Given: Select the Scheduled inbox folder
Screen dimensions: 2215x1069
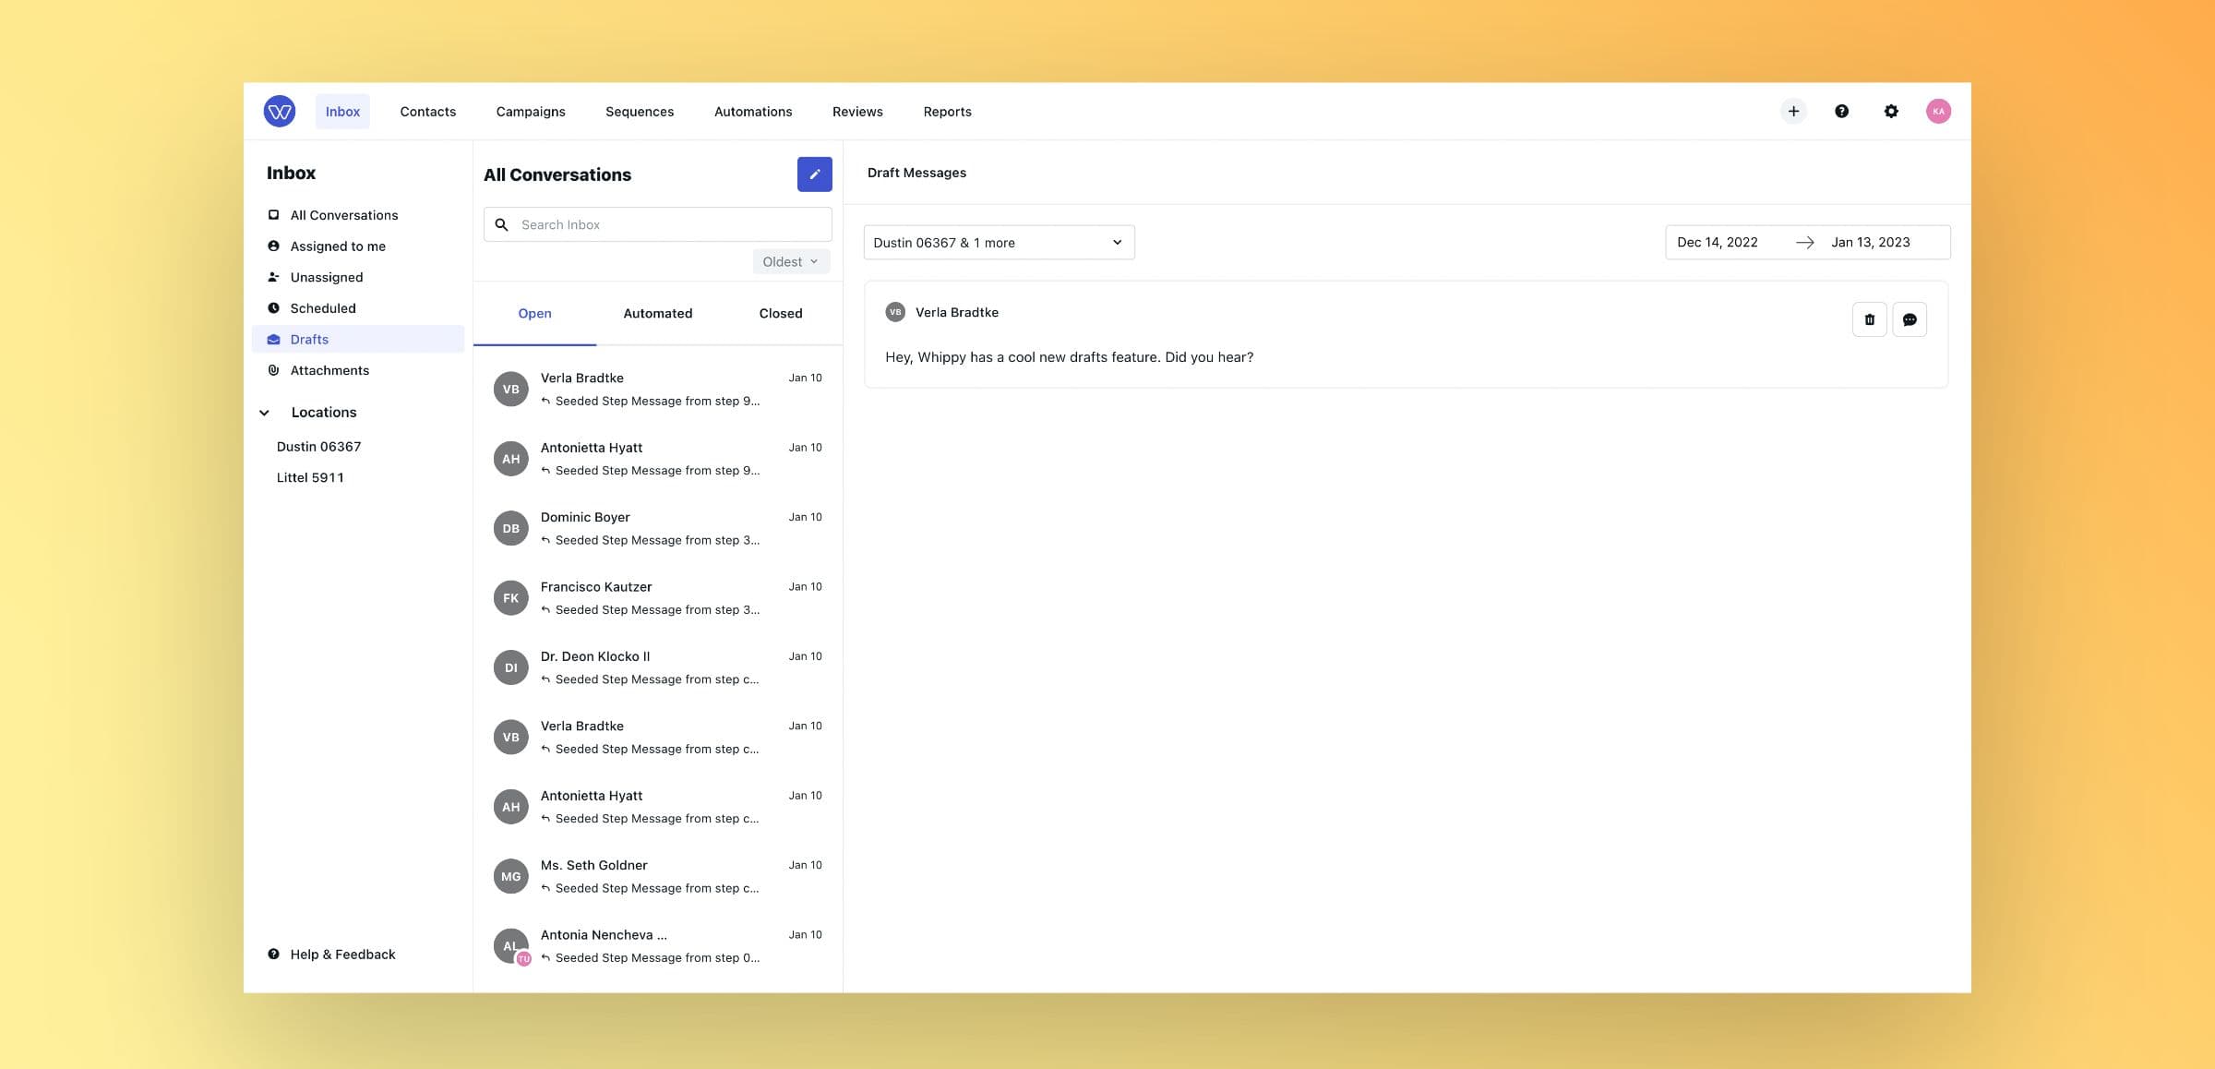Looking at the screenshot, I should [322, 308].
